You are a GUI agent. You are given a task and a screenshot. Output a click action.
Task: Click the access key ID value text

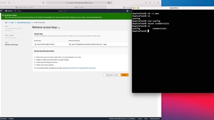pos(45,44)
